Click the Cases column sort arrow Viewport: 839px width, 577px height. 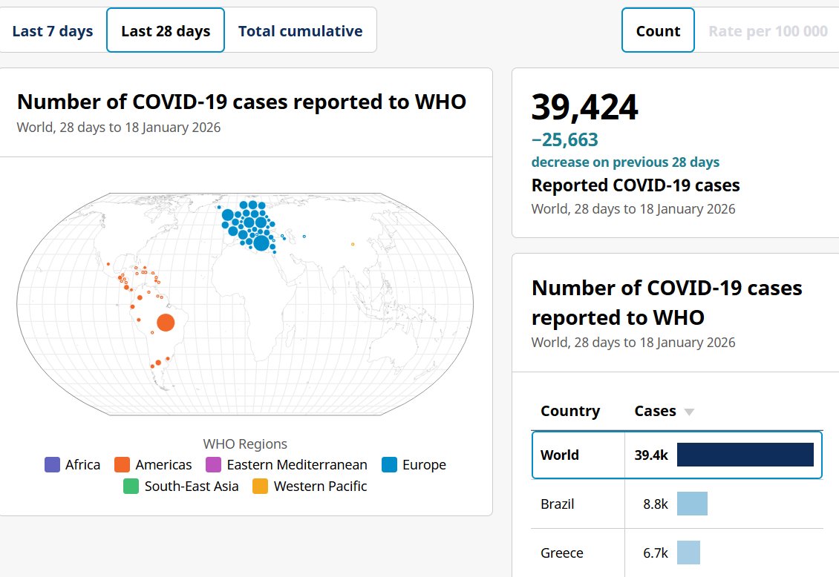point(689,412)
